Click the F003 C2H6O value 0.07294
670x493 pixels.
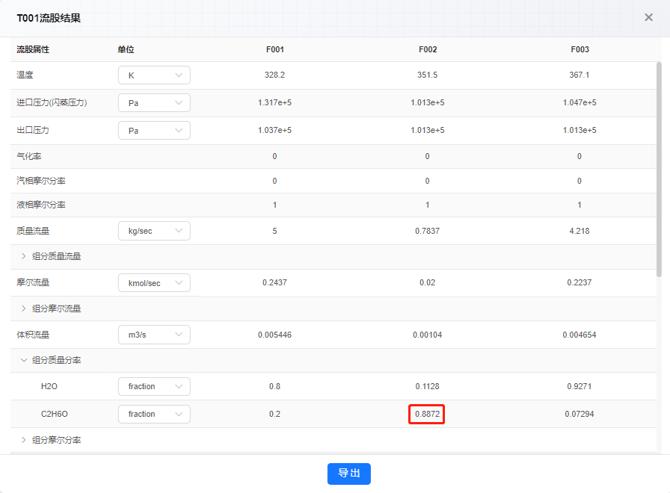(x=580, y=414)
